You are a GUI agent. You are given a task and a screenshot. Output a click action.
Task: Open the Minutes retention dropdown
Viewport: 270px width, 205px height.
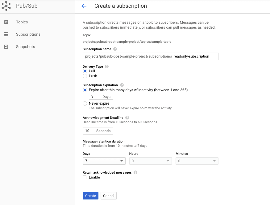pos(197,161)
